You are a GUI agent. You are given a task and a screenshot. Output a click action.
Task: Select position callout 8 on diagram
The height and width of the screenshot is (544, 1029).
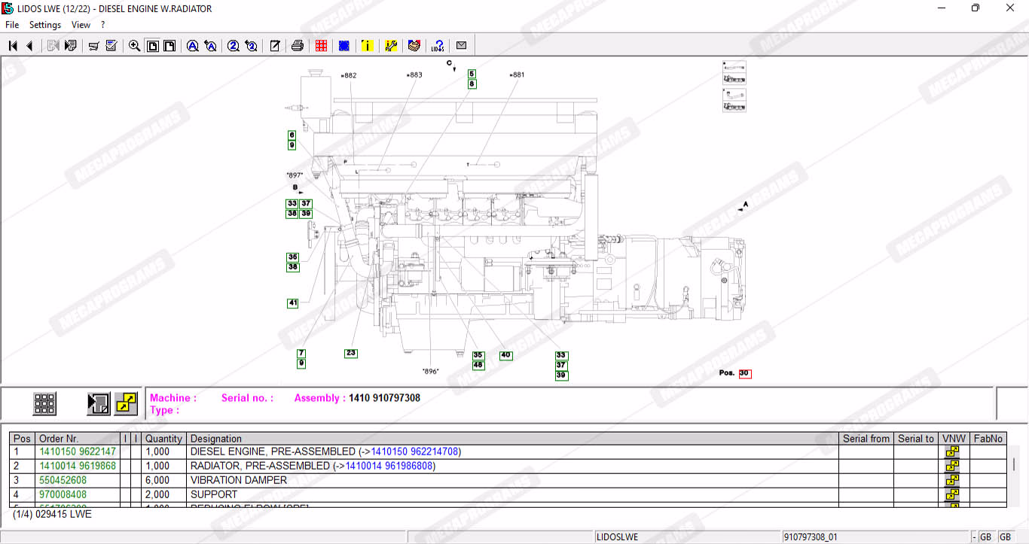point(472,84)
